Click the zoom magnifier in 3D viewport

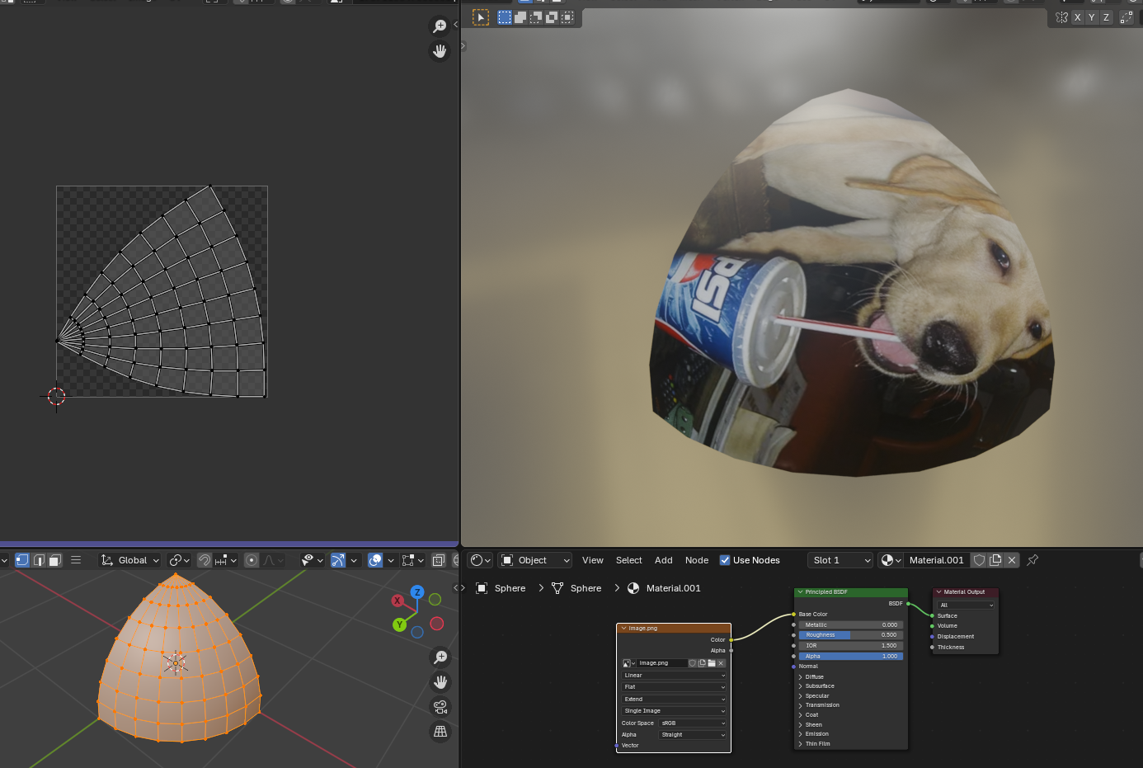click(x=440, y=657)
